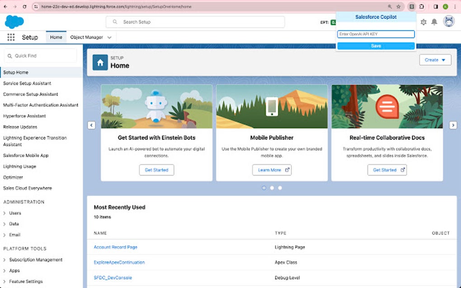Switch to the Home tab
The image size is (461, 288).
[56, 37]
